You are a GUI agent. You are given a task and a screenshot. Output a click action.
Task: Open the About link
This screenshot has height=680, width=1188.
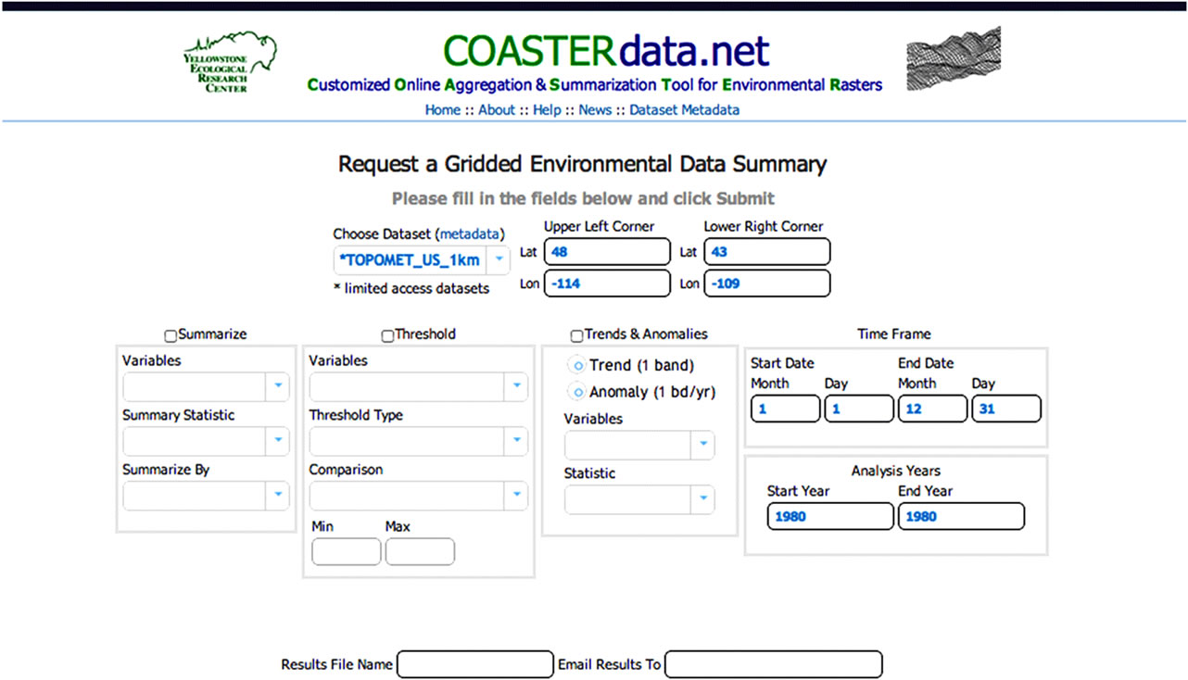pyautogui.click(x=497, y=109)
